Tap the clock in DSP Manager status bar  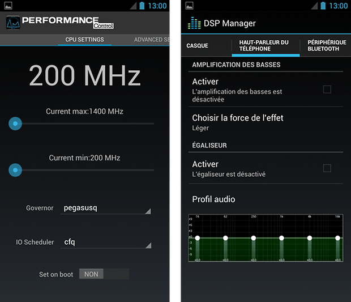[x=338, y=6]
